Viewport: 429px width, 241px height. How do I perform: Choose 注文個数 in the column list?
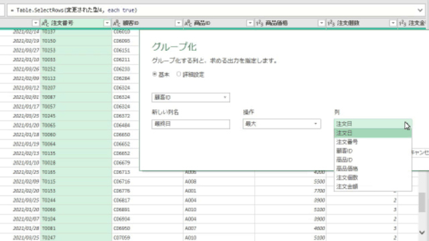click(x=373, y=177)
